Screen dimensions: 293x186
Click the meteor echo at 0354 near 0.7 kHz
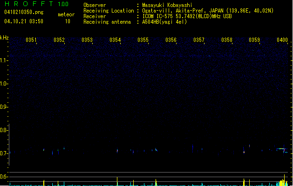(117, 151)
